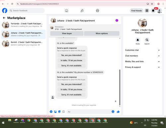Click the Find friends button
Viewport: 166px width, 128px height.
click(x=136, y=11)
